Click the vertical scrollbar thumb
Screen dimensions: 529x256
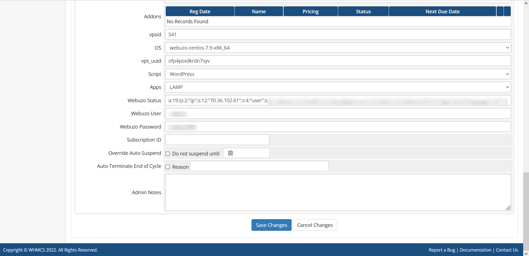pos(526,211)
